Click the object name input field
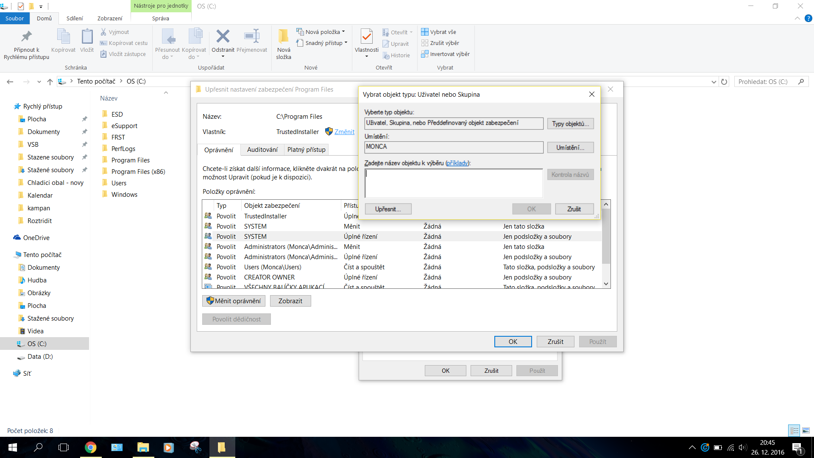The height and width of the screenshot is (458, 814). (x=453, y=183)
